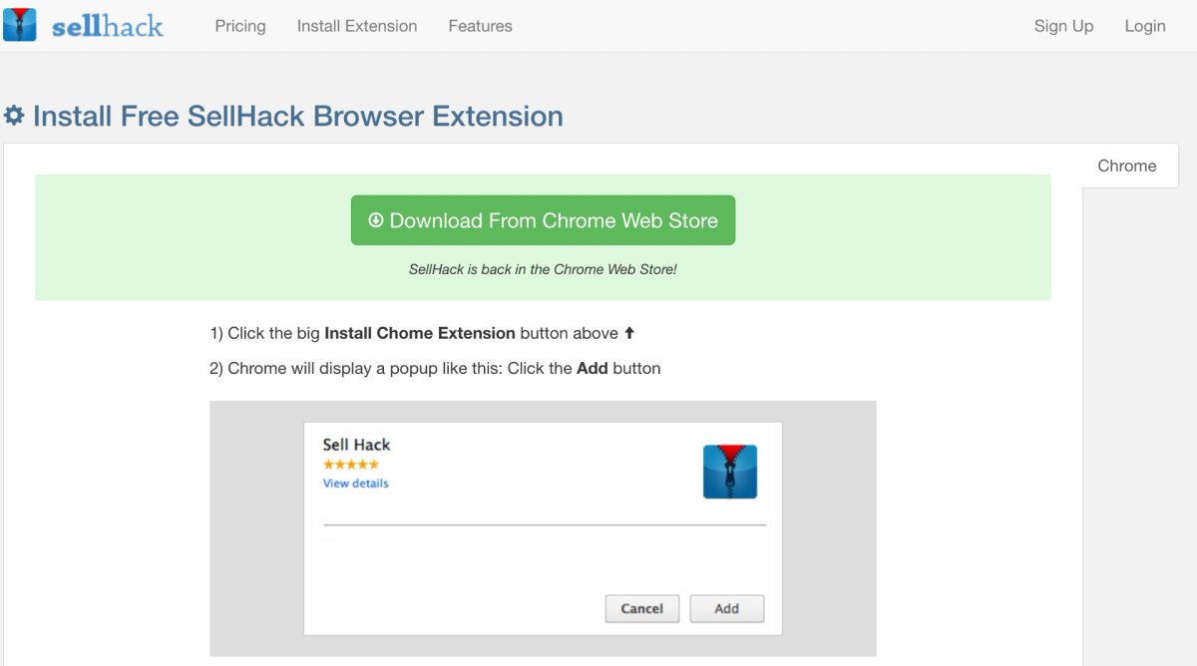This screenshot has height=666, width=1197.
Task: Click step 2 text about Chrome popup
Action: [435, 368]
